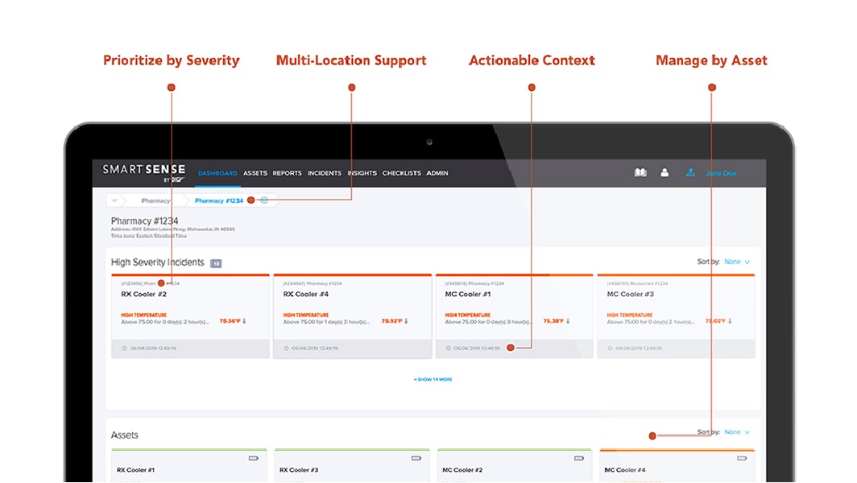Viewport: 857px width, 483px height.
Task: Click the Jane Doe user name
Action: coord(721,173)
